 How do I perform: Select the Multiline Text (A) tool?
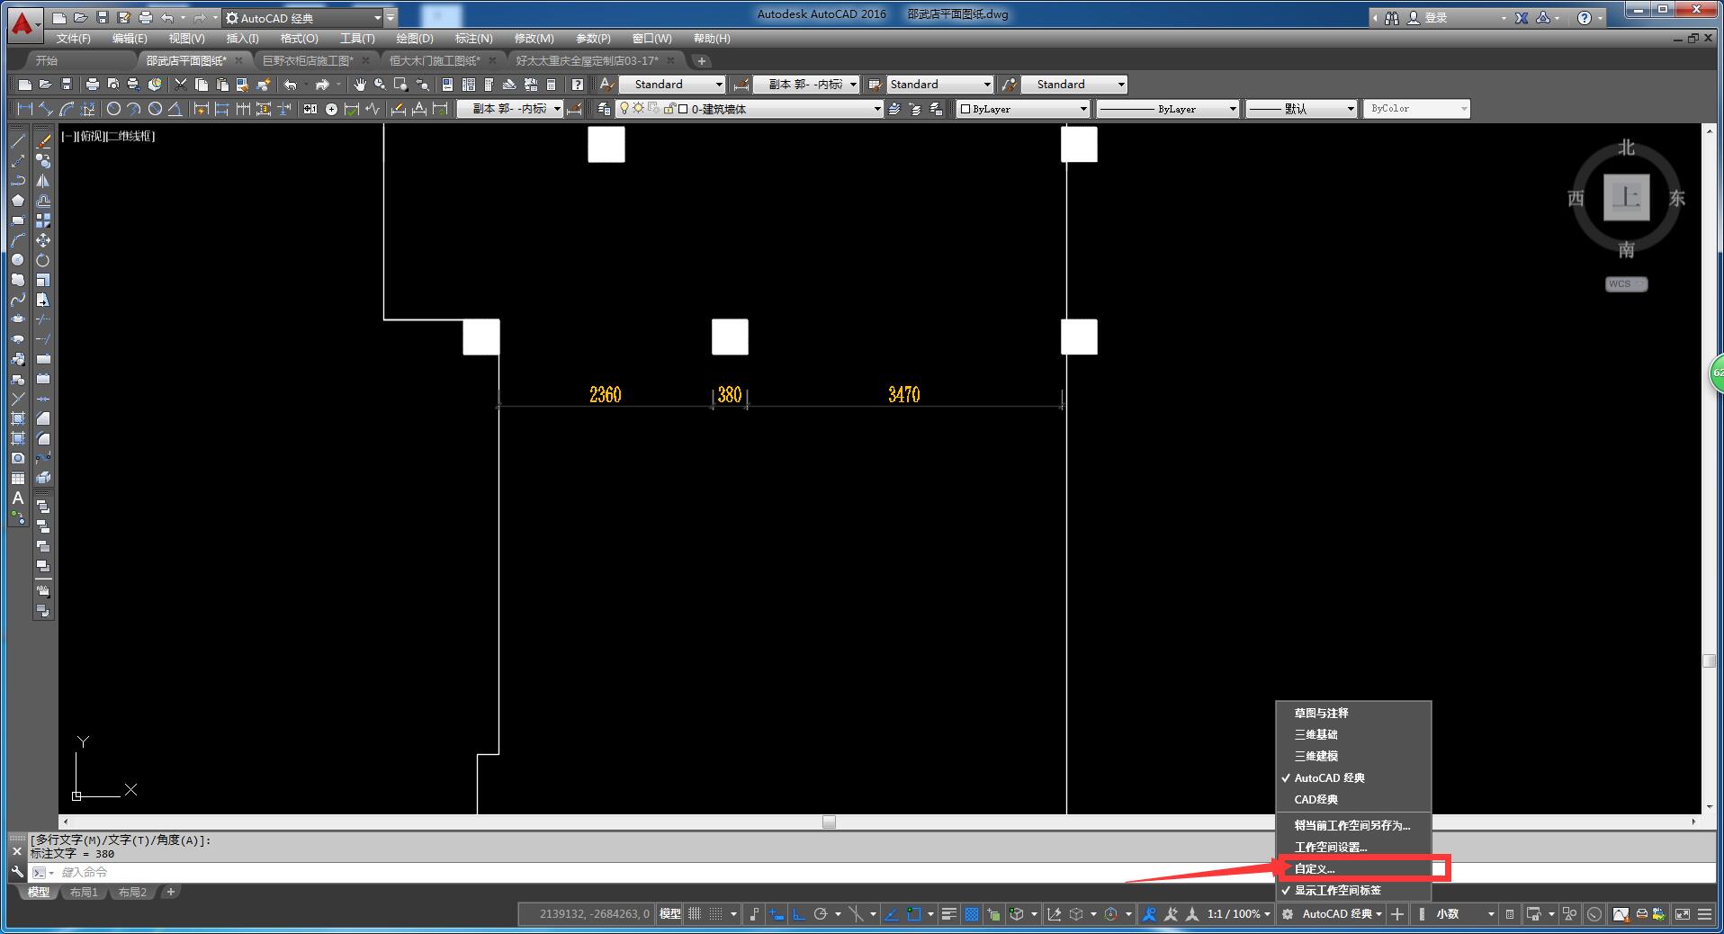coord(18,498)
